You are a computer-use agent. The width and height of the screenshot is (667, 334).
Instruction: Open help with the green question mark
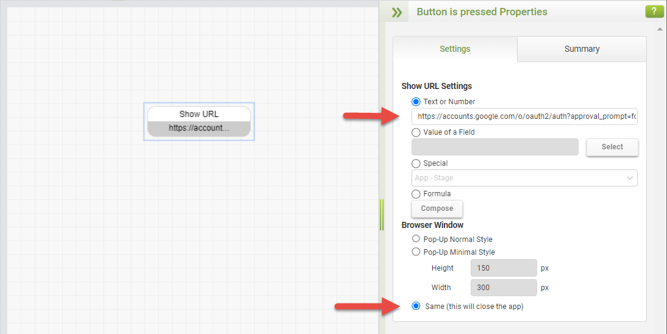(654, 12)
